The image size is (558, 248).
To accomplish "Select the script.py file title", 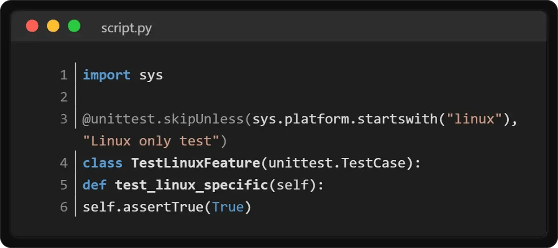I will [126, 28].
